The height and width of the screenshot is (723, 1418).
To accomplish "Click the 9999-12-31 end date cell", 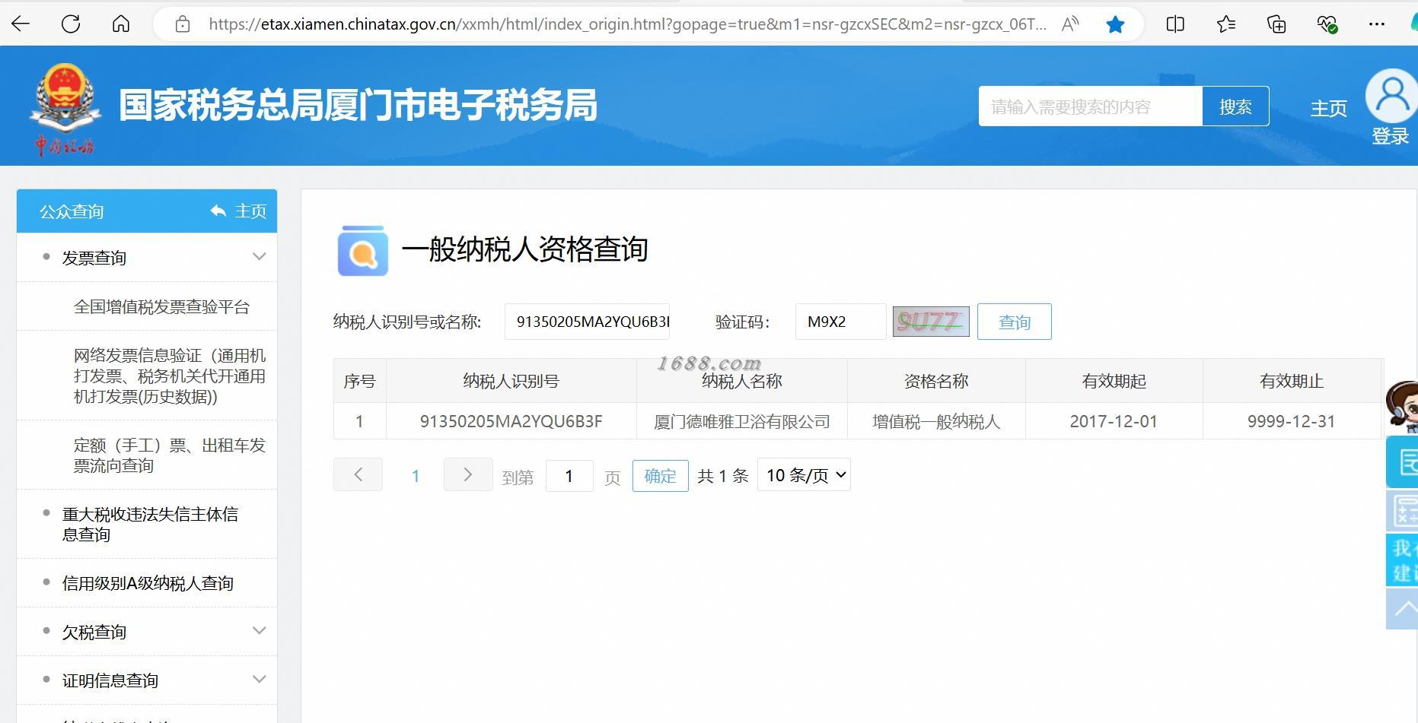I will point(1292,421).
